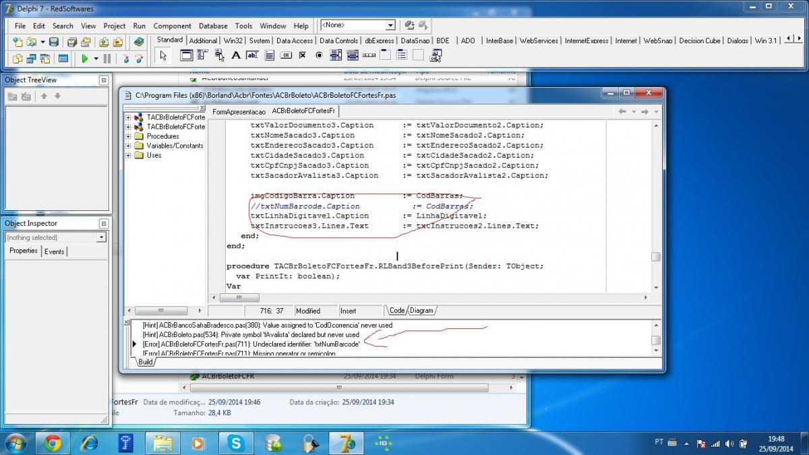This screenshot has width=809, height=455.
Task: Open the Diagram view tab
Action: [x=421, y=311]
